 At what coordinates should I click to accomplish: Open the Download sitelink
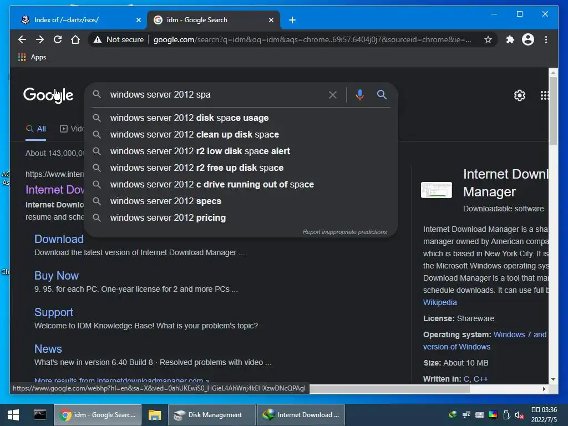[x=59, y=239]
